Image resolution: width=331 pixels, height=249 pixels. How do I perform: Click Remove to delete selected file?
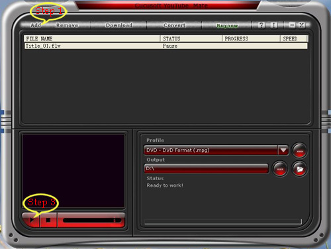[x=67, y=25]
